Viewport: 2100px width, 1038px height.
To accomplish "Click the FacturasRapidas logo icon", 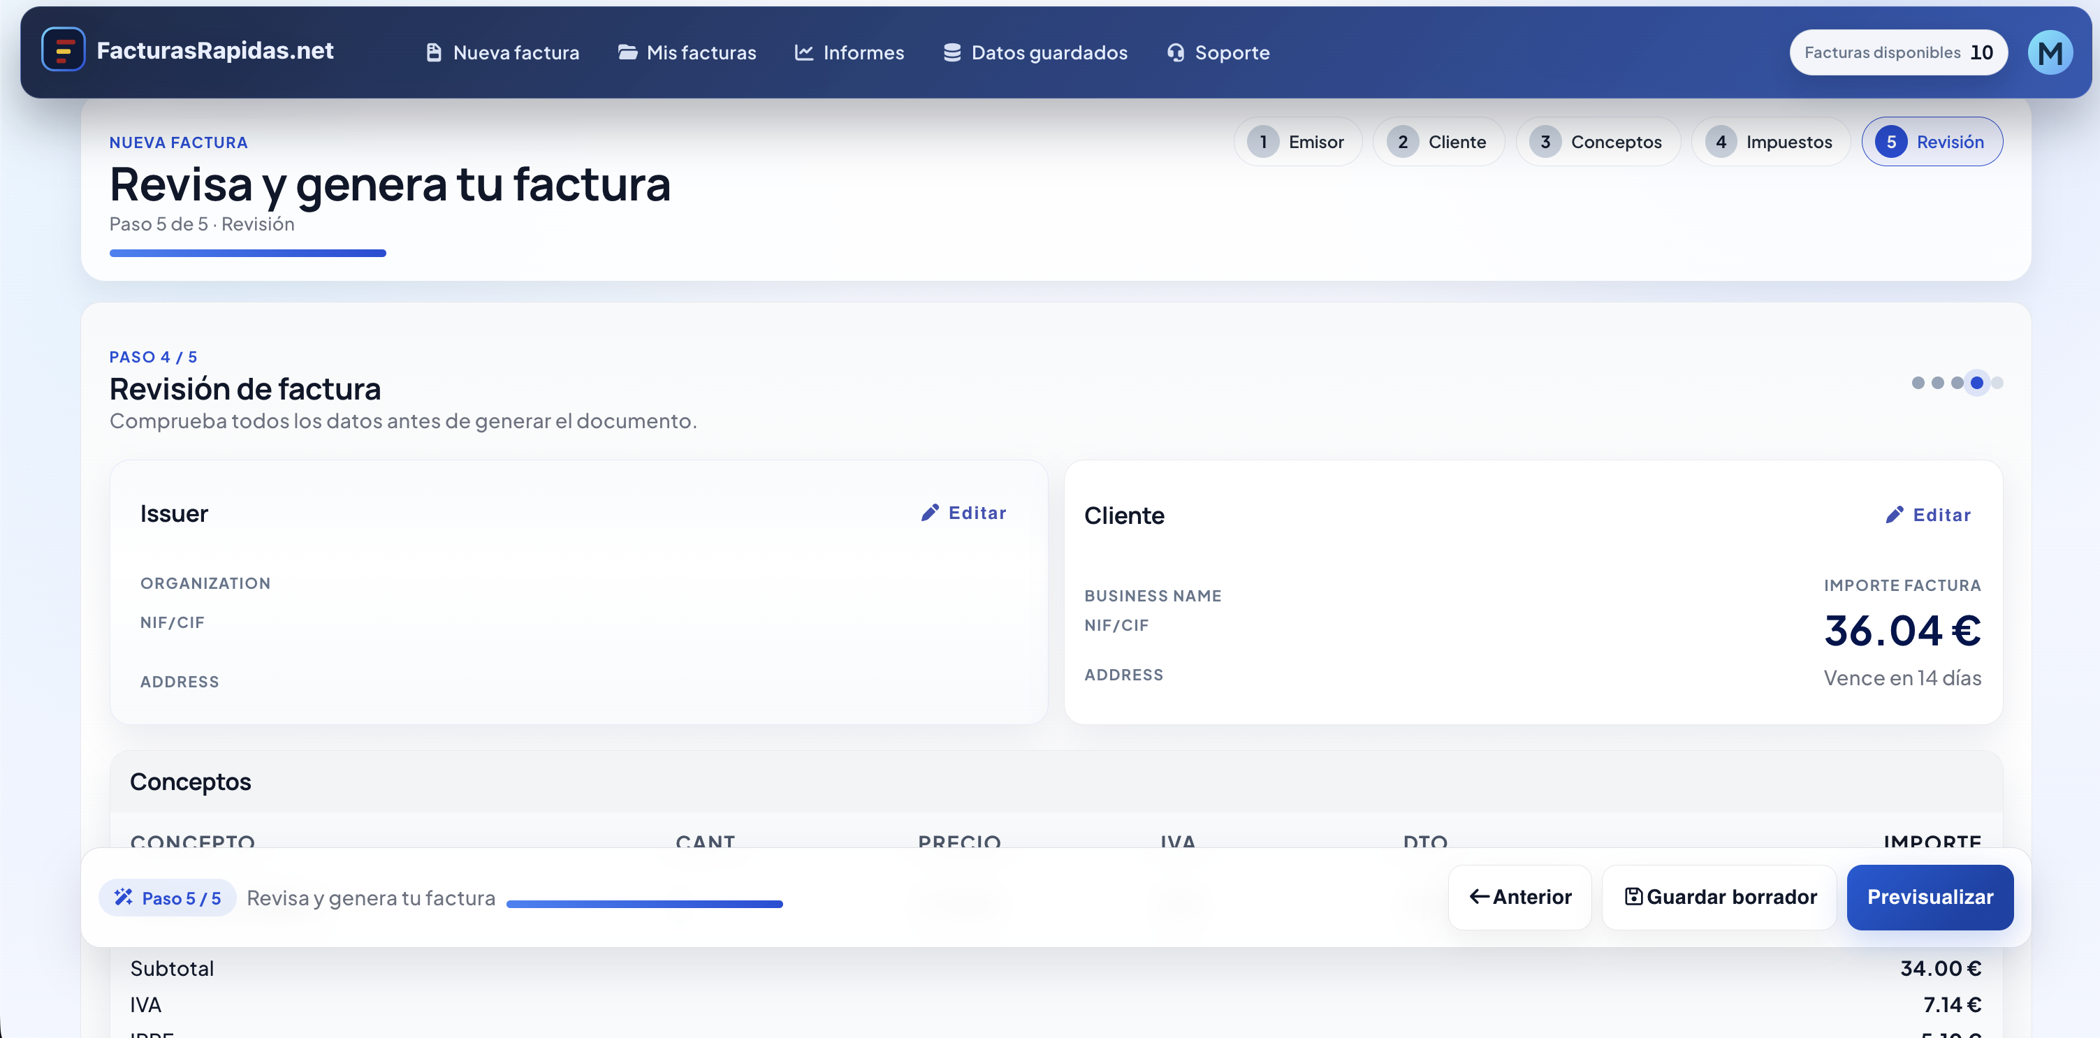I will coord(63,50).
